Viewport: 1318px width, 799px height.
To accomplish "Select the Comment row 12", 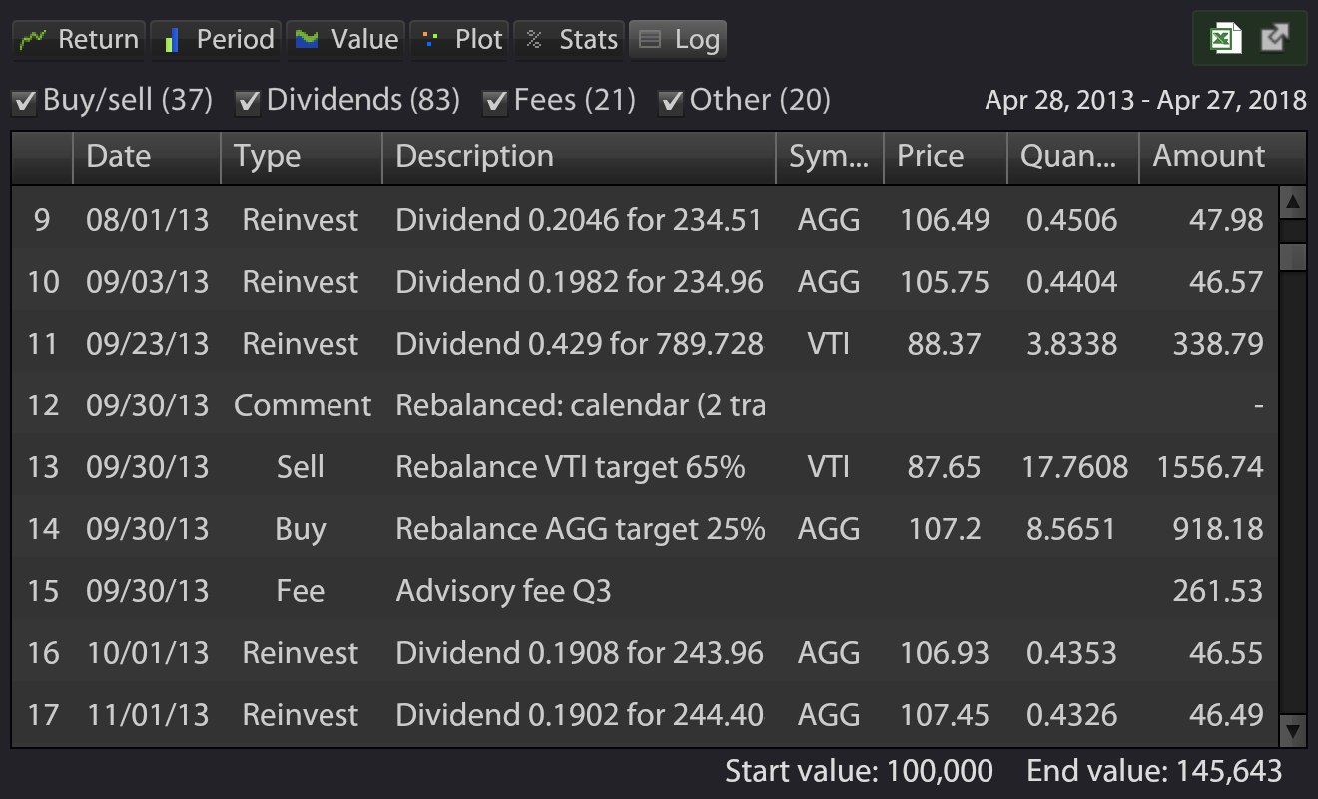I will pos(644,405).
